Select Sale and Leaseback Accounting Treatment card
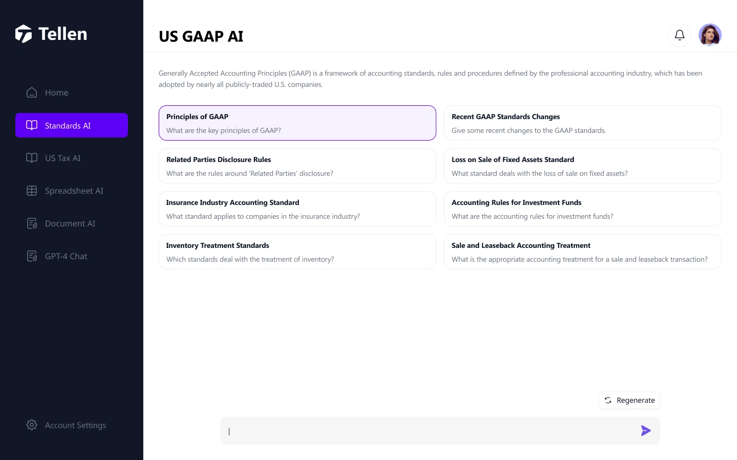The image size is (737, 460). coord(582,252)
